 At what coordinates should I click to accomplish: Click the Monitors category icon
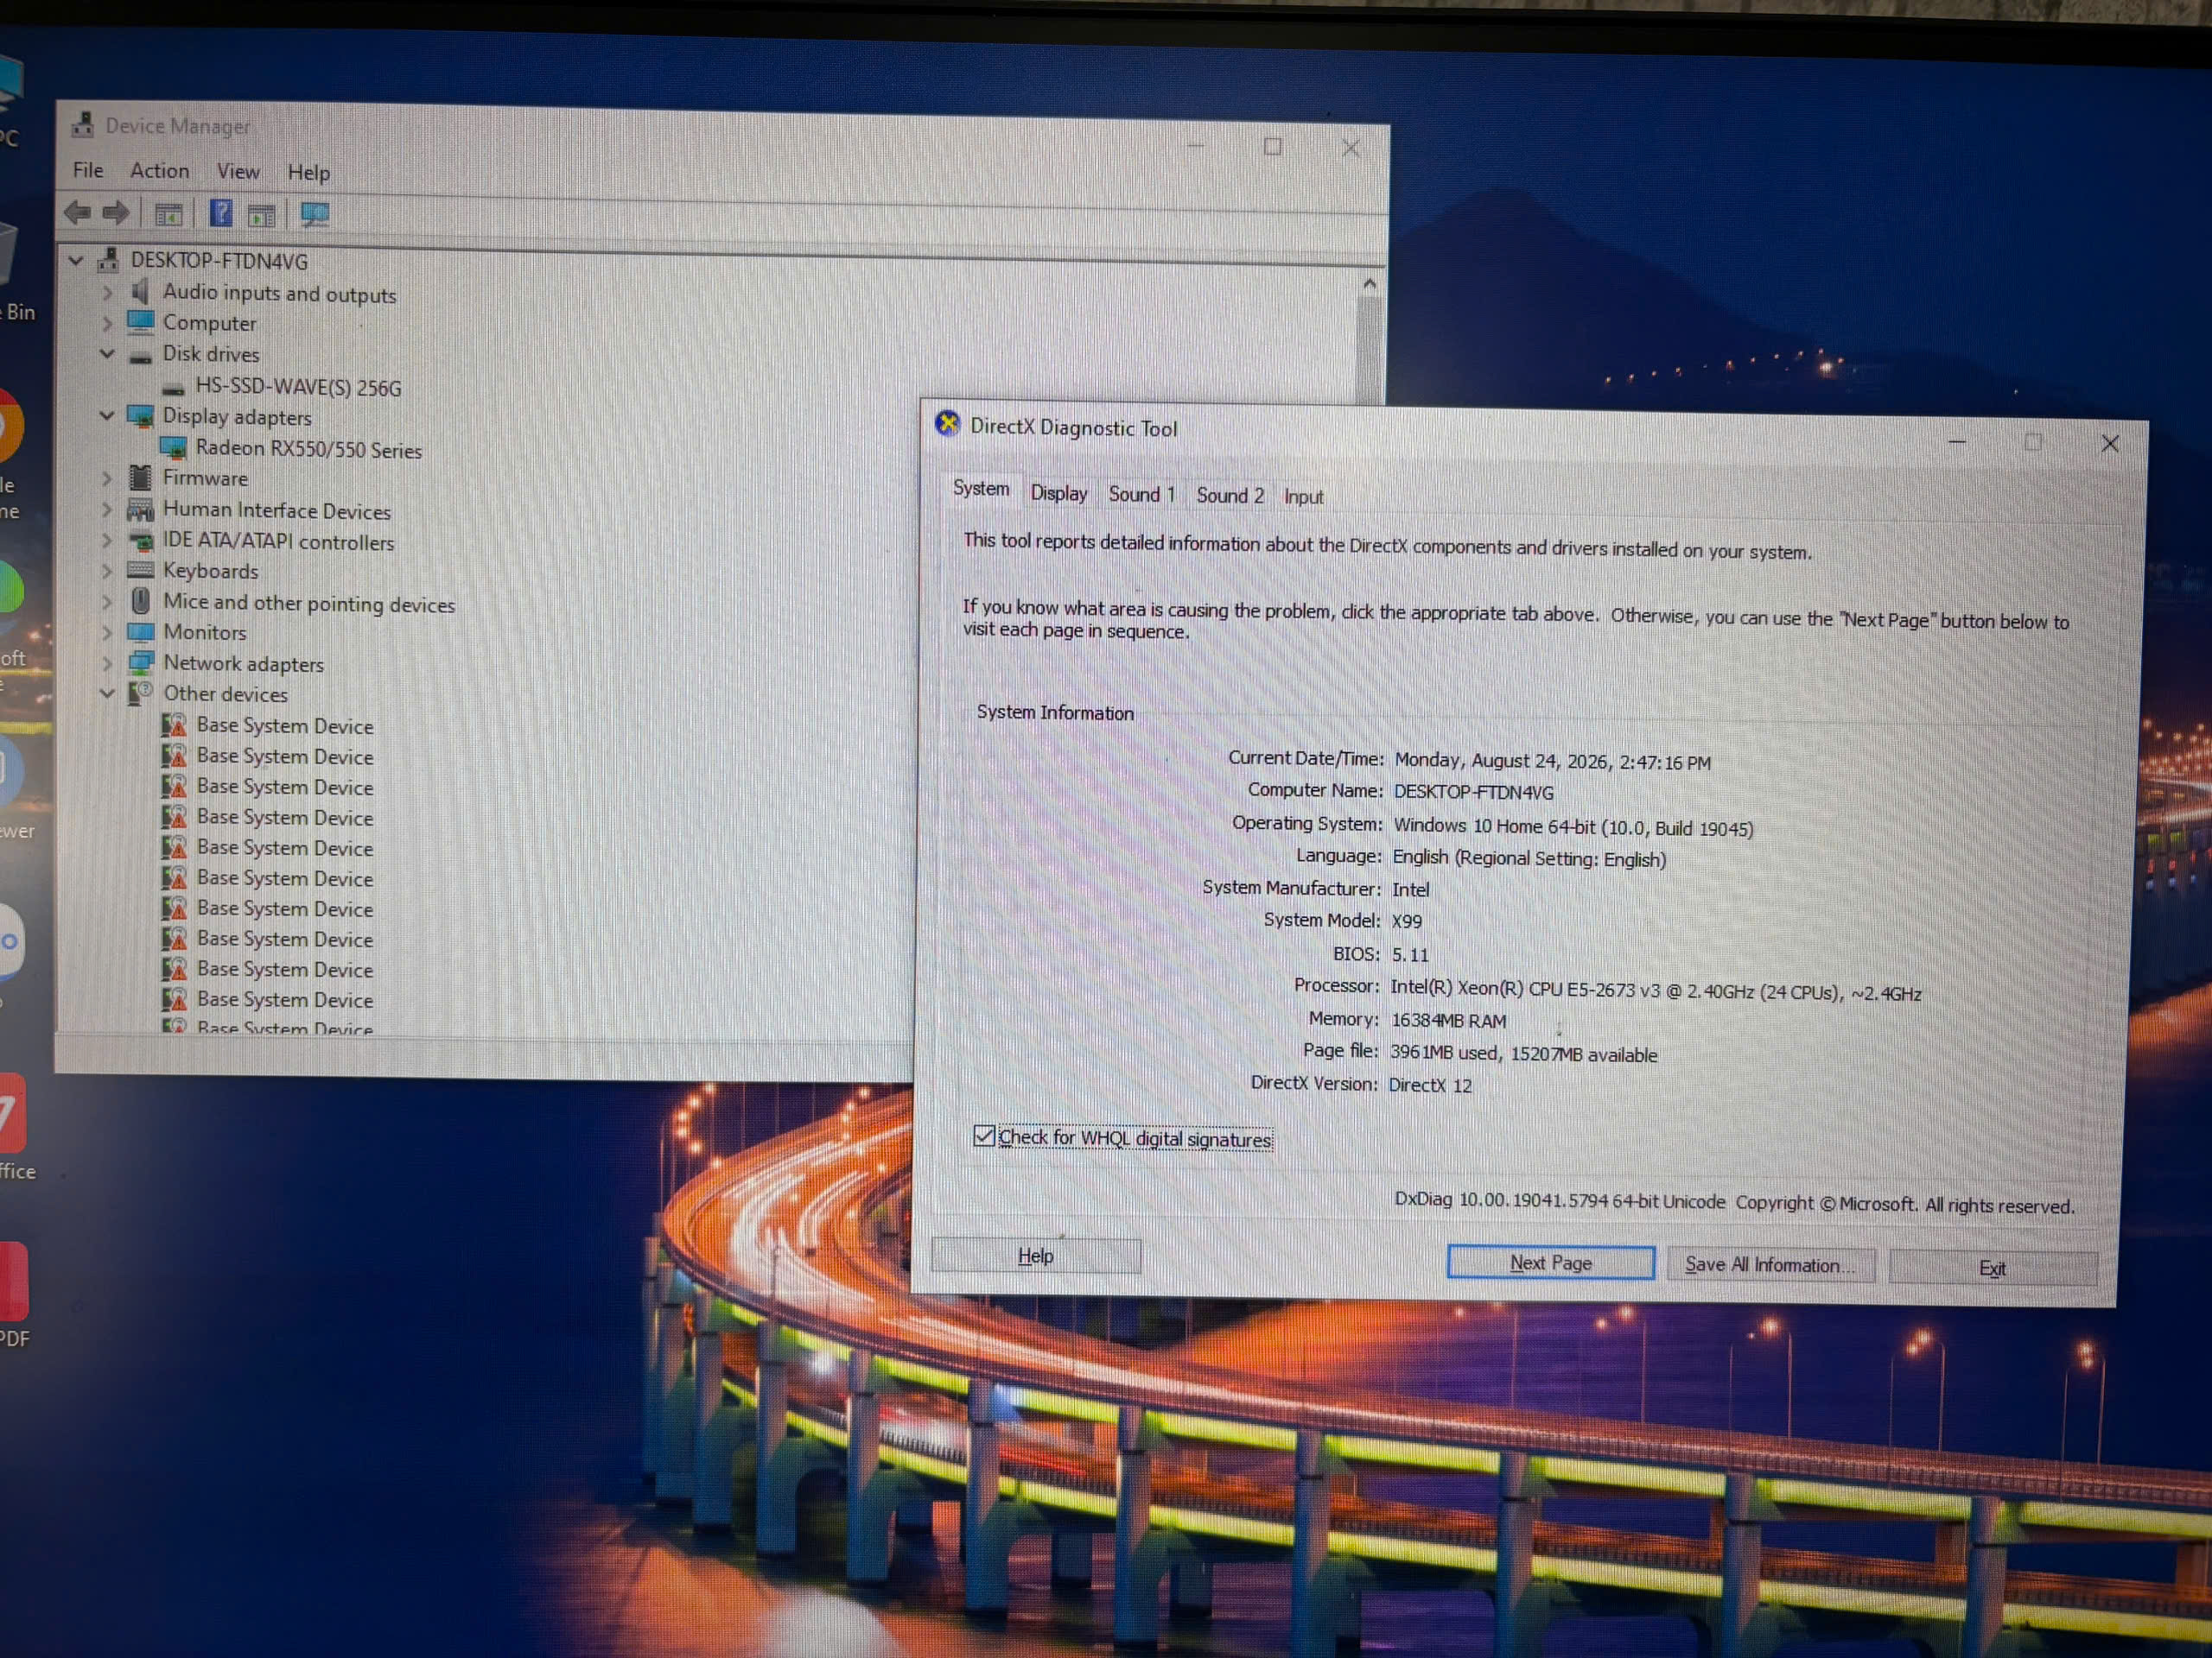point(141,631)
